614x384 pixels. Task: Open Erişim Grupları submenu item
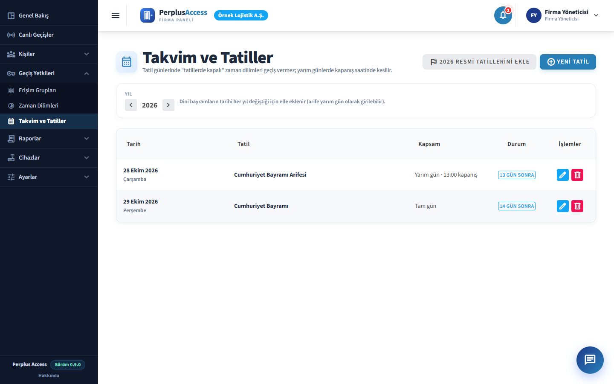click(x=49, y=90)
